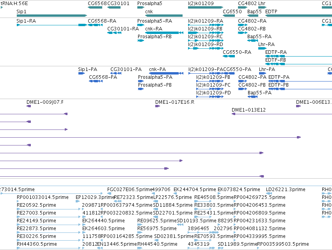Click the CG30101-PA protein feature
The width and height of the screenshot is (332, 250).
116,73
